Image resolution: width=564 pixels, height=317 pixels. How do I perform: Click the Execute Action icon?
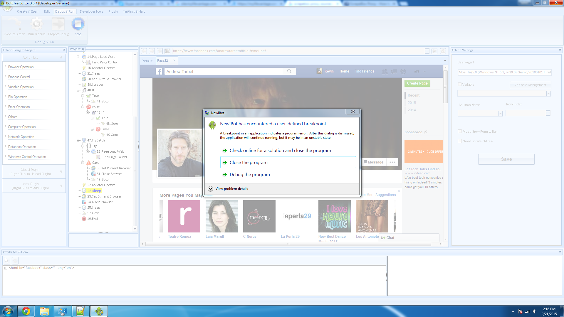click(x=14, y=24)
